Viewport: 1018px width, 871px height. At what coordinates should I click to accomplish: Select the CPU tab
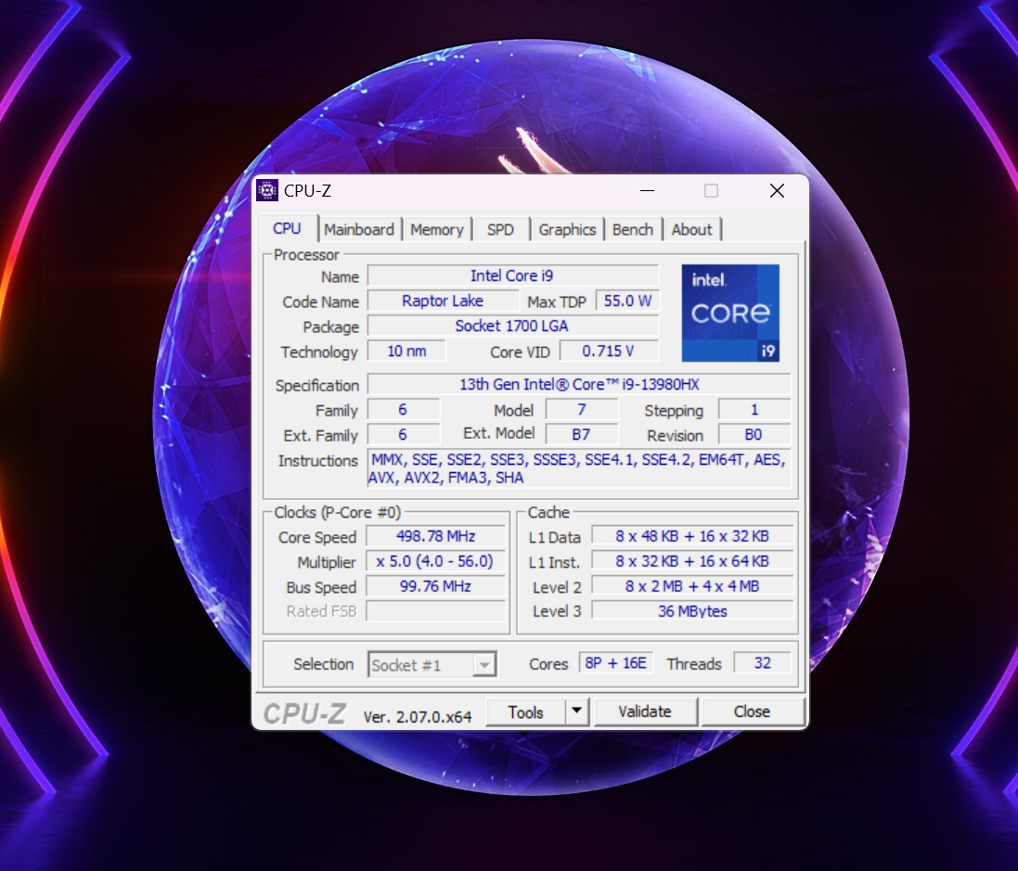(287, 228)
